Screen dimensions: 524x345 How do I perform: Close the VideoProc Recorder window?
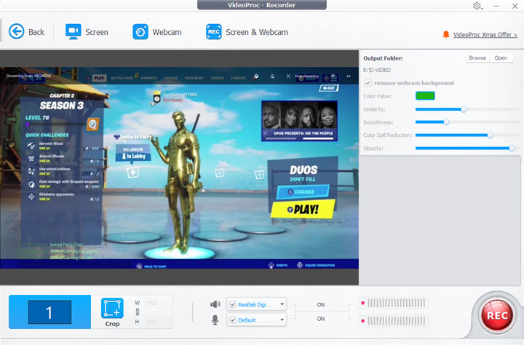(x=515, y=6)
